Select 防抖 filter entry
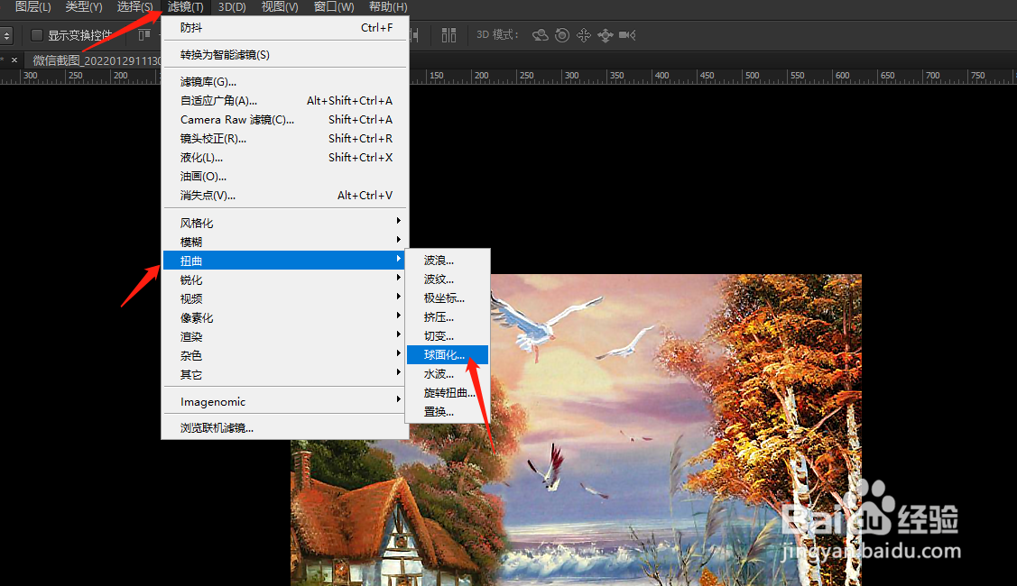 click(x=285, y=27)
